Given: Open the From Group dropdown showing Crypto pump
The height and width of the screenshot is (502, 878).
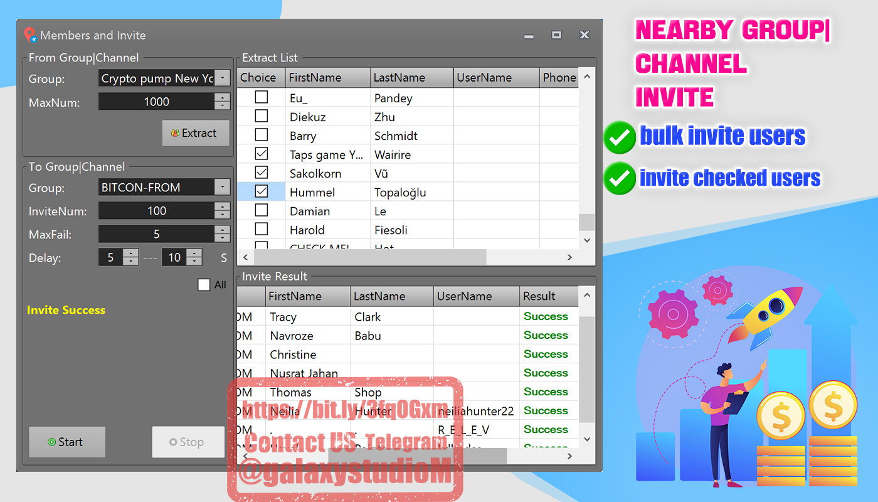Looking at the screenshot, I should click(x=223, y=78).
